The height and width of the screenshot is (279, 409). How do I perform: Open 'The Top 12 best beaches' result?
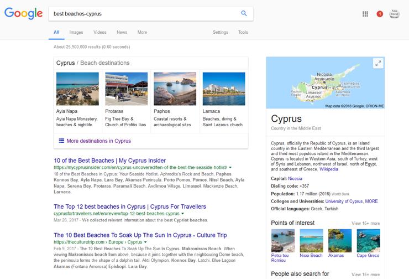click(130, 206)
